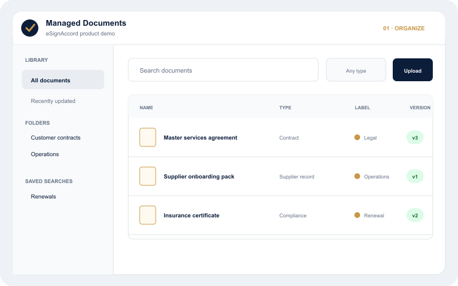Viewport: 458px width, 286px height.
Task: Click the Supplier onboarding pack document icon
Action: [148, 176]
